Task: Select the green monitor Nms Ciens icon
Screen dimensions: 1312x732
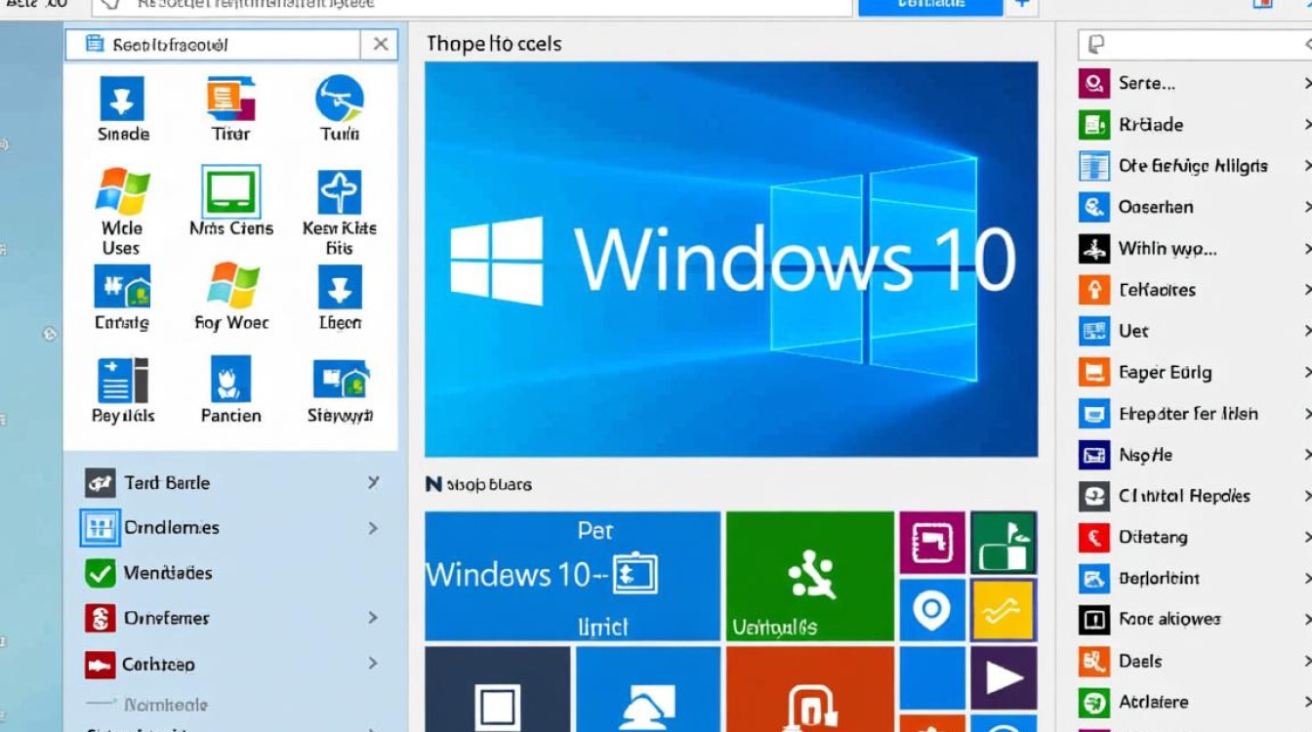Action: point(230,192)
